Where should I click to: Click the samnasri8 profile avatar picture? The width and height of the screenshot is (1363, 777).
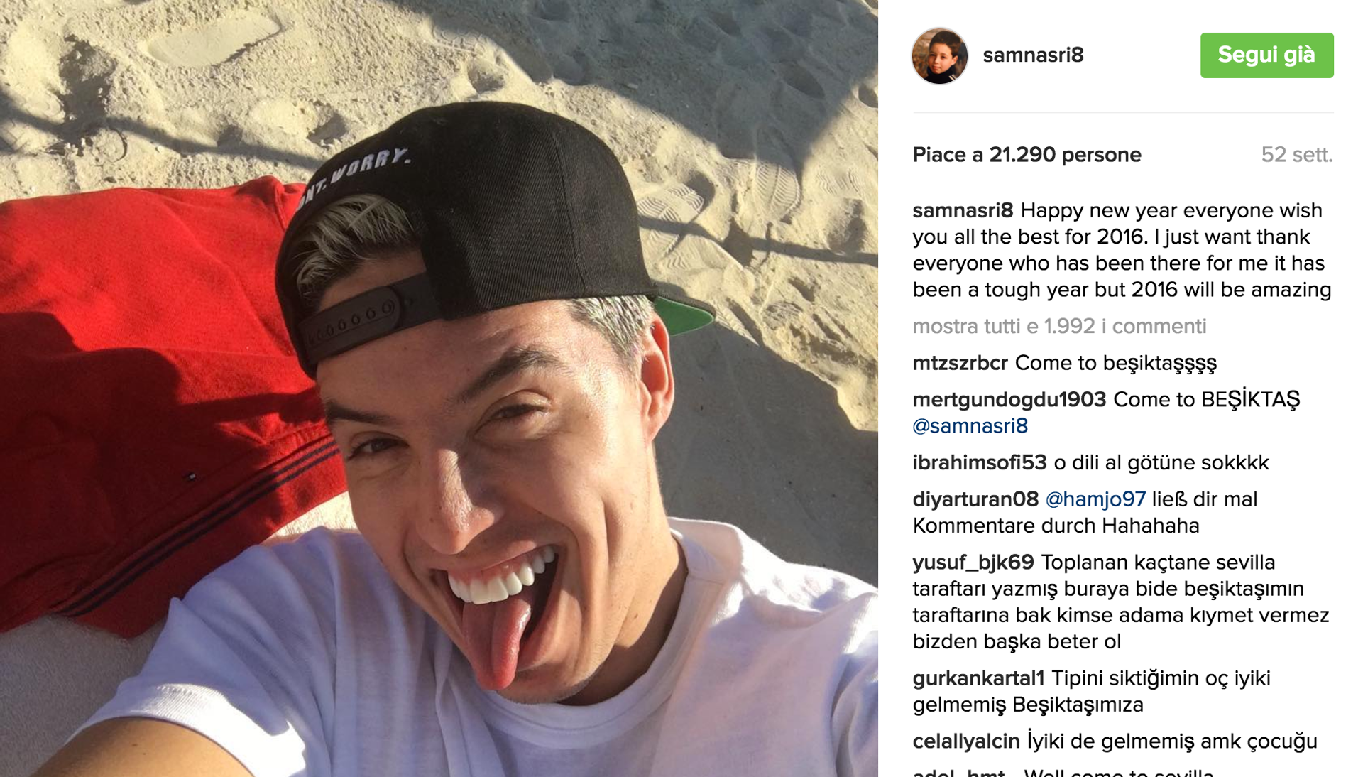(x=939, y=55)
